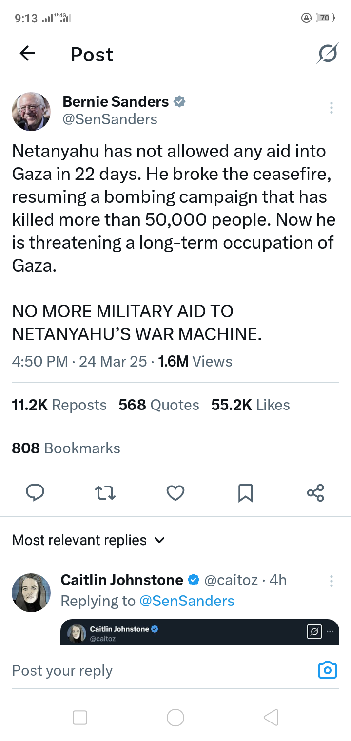Image resolution: width=351 pixels, height=741 pixels.
Task: Tap the back arrow icon
Action: pos(28,54)
